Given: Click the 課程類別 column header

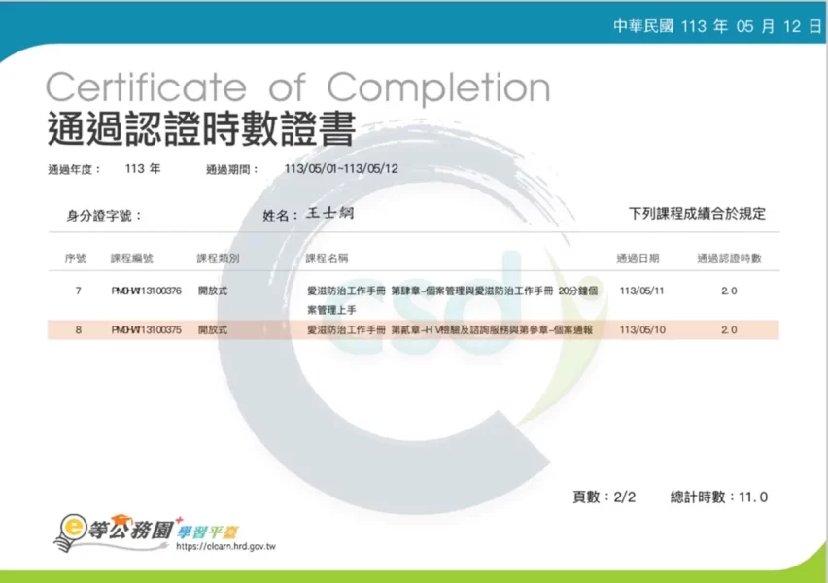Looking at the screenshot, I should coord(218,258).
